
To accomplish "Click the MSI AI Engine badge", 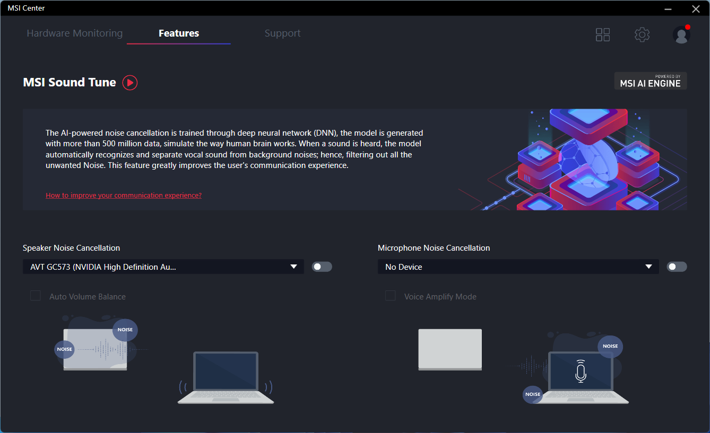I will [651, 81].
